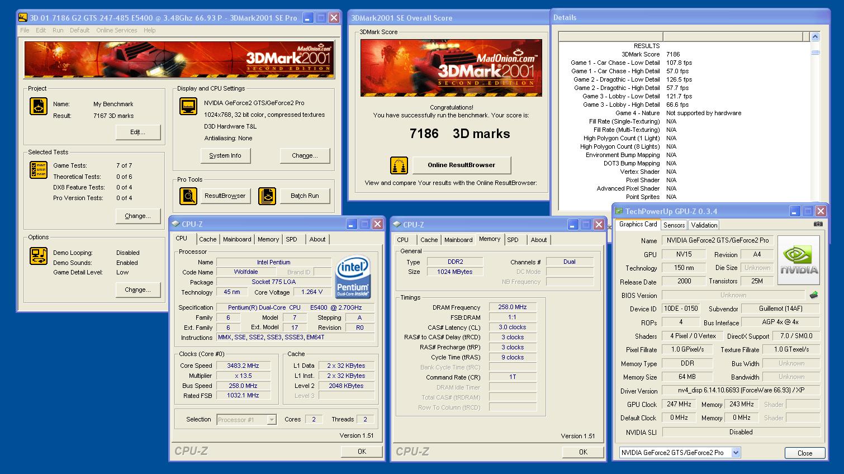Image resolution: width=844 pixels, height=474 pixels.
Task: Open Mainboard tab in left CPU-Z window
Action: [x=237, y=239]
